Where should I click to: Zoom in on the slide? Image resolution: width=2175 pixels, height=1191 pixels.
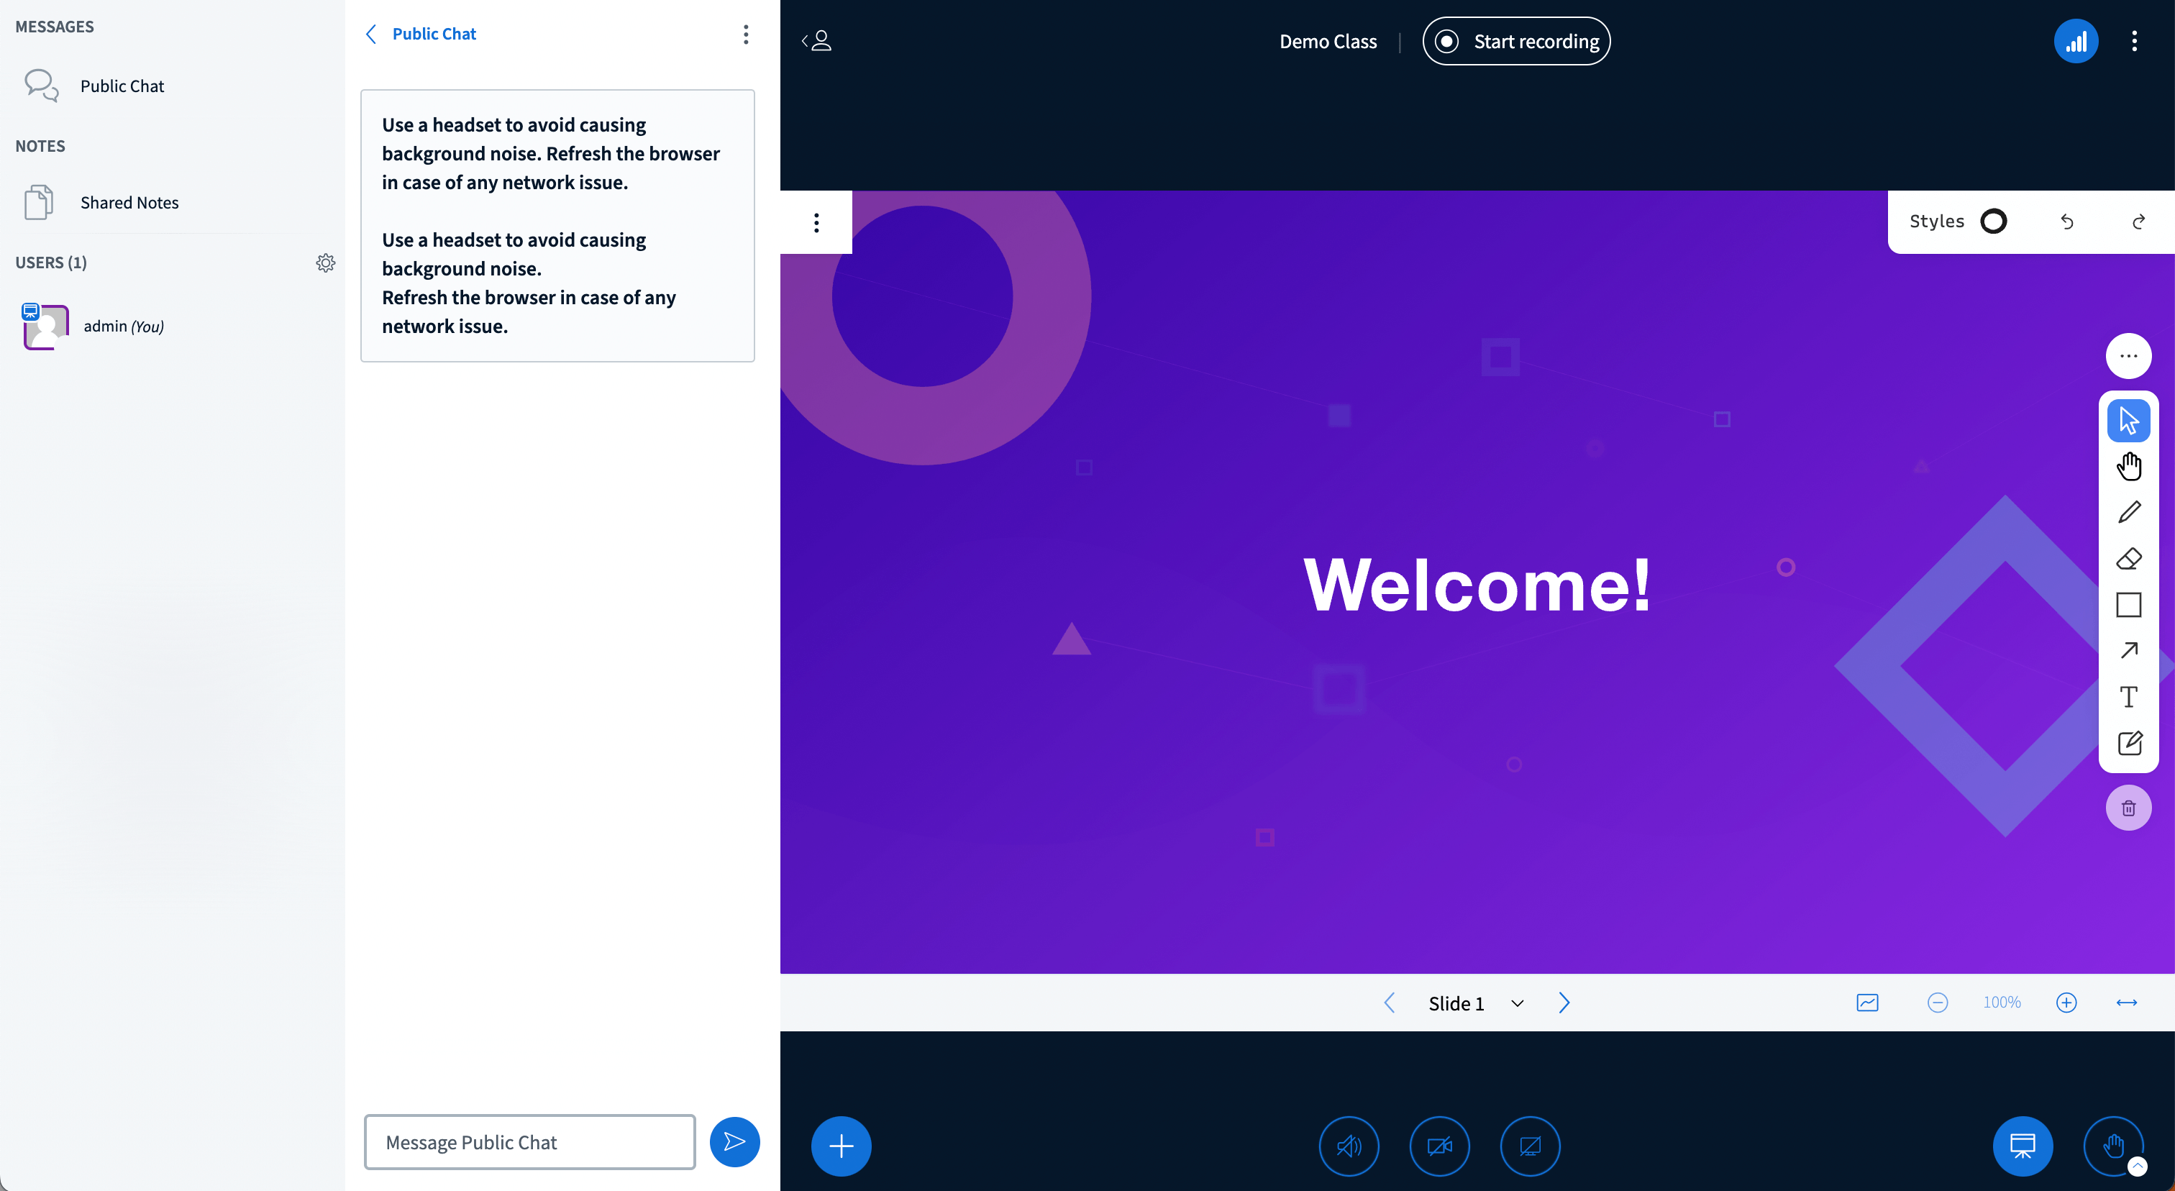click(x=2066, y=1002)
